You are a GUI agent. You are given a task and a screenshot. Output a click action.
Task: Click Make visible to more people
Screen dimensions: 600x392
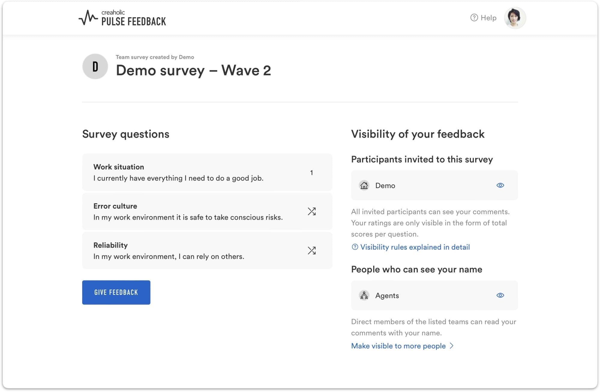397,346
